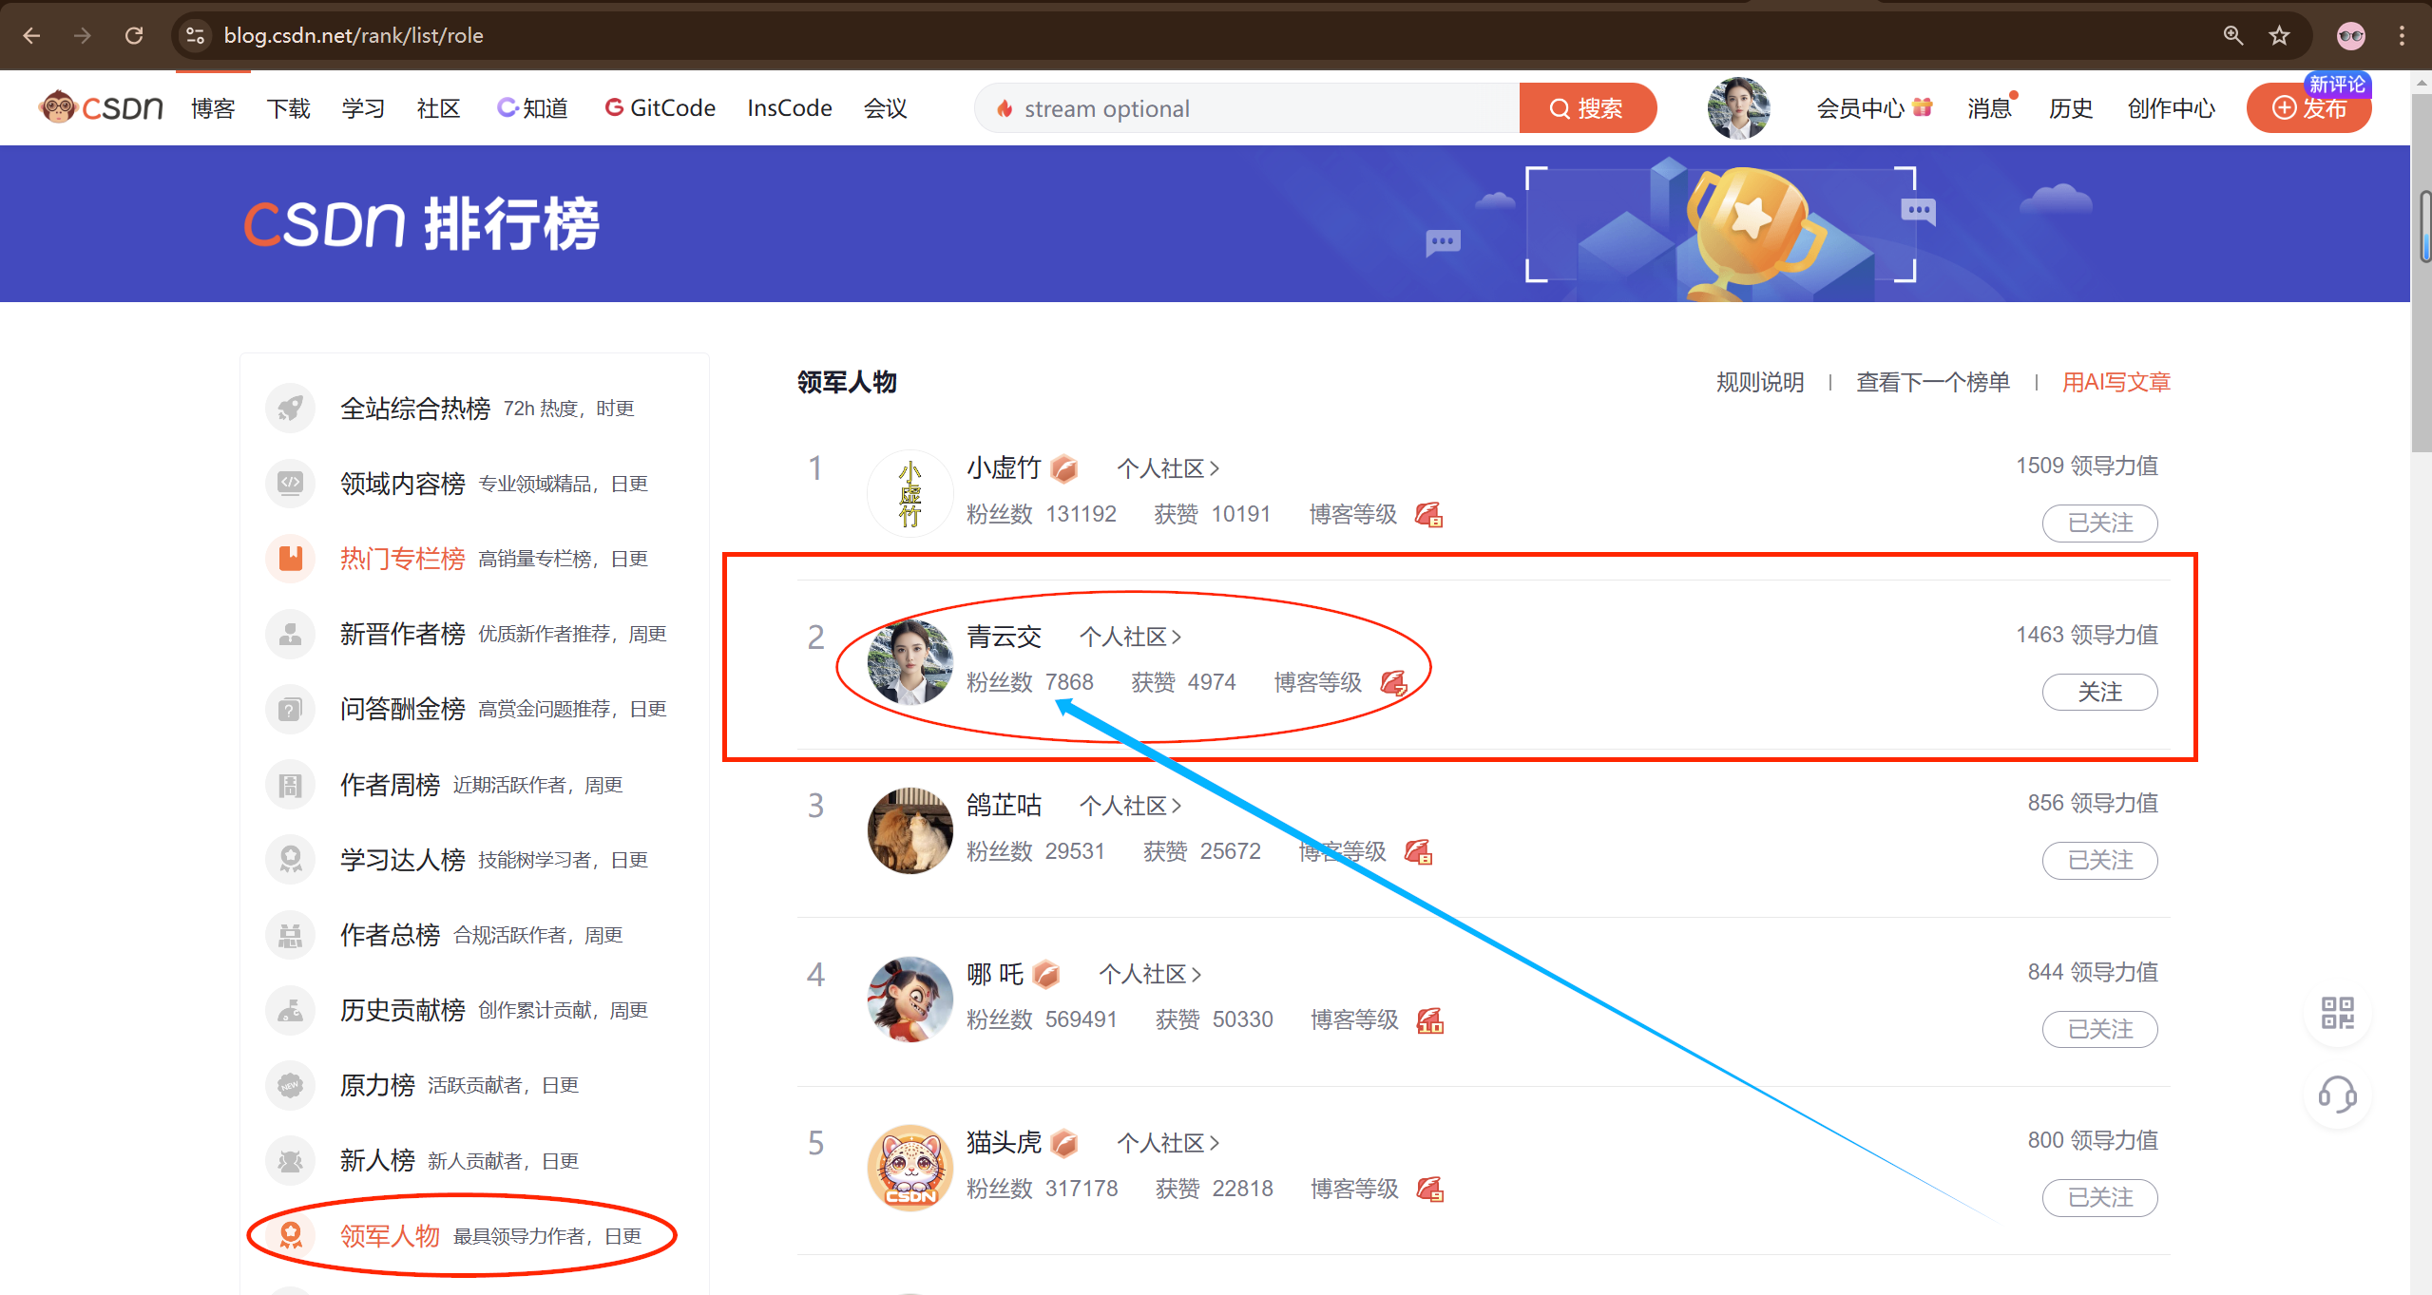Viewport: 2432px width, 1295px height.
Task: Click the blog level badge of 小虚竹
Action: pos(1428,515)
